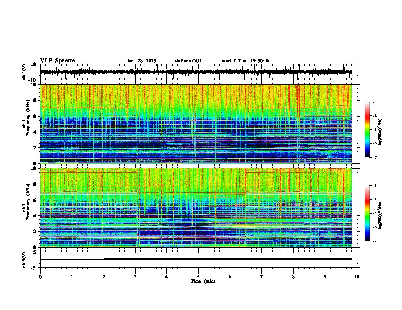Click the ch.1 spectrogram color bar

coord(367,130)
